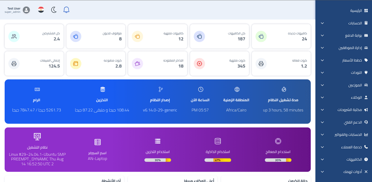This screenshot has height=182, width=372.
Task: Click the كافيهات جديده stat card
Action: (x=281, y=37)
